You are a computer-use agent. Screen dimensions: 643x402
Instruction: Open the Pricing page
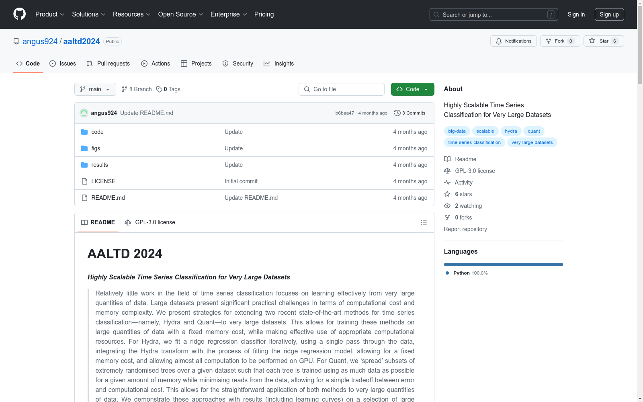click(264, 14)
